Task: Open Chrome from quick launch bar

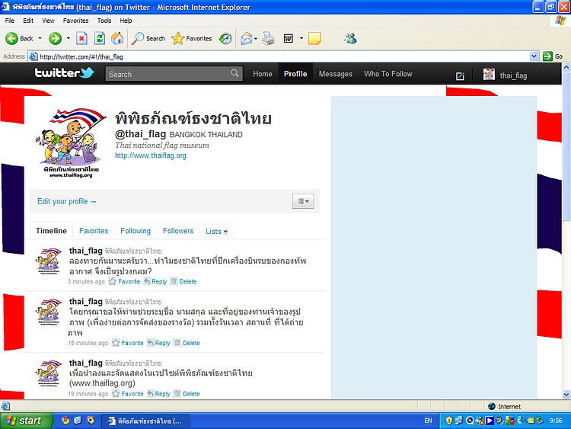Action: pos(65,421)
